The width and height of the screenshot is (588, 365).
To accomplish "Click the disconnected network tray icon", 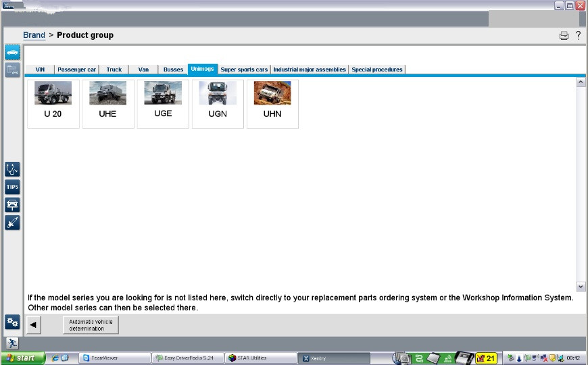I will (x=543, y=358).
